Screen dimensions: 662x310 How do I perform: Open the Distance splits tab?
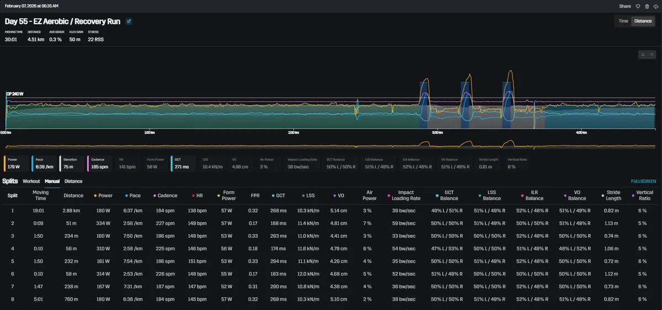tap(73, 181)
